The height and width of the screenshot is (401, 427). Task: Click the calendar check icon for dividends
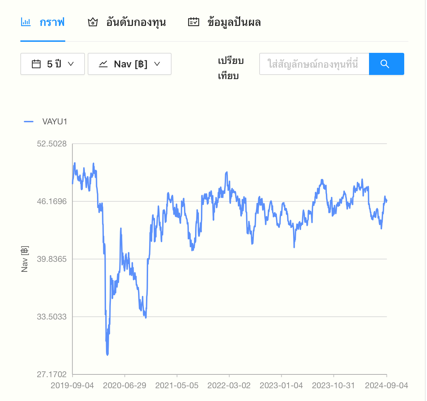pyautogui.click(x=194, y=22)
